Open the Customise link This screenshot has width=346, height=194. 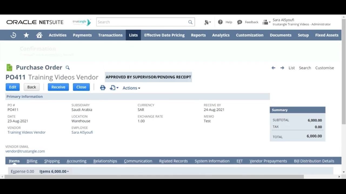coord(325,68)
